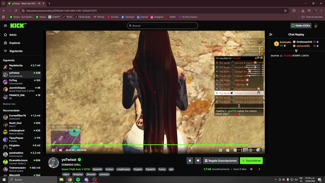Open recommended channel sandraskins
This screenshot has height=183, width=325.
(x=21, y=154)
